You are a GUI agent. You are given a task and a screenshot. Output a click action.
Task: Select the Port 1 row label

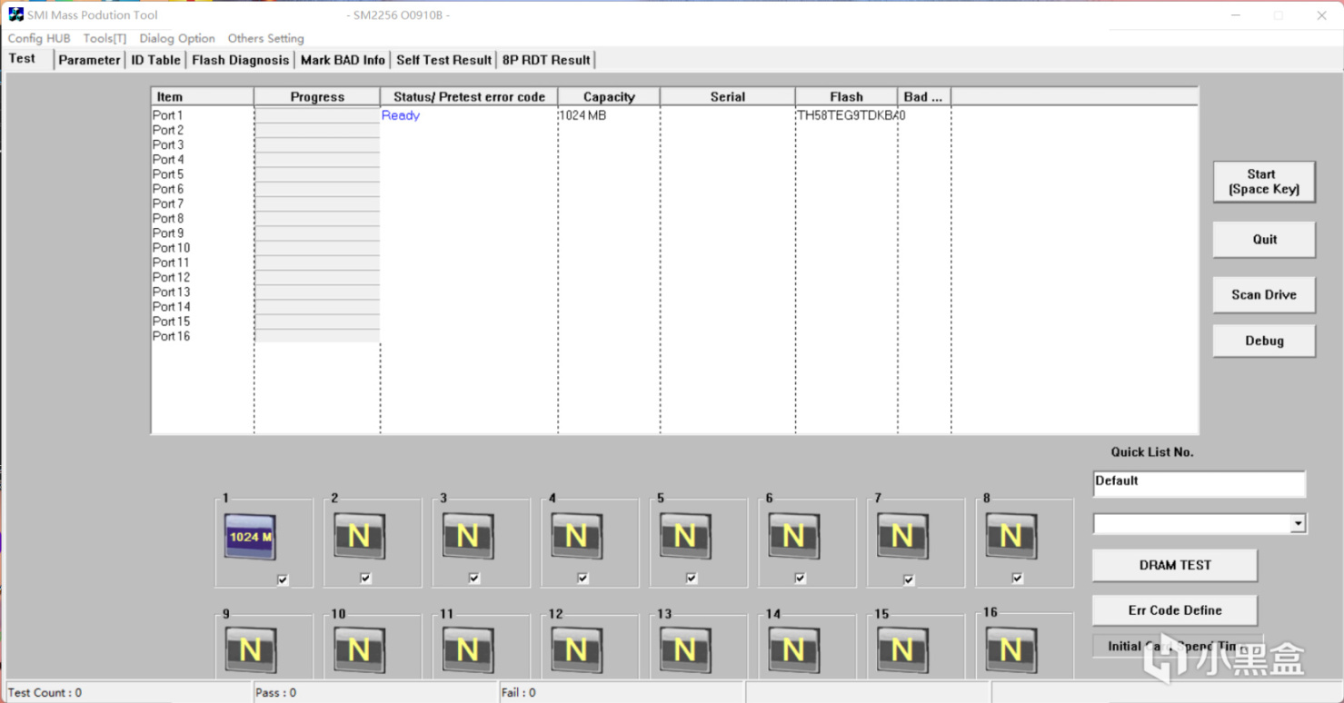pos(167,115)
